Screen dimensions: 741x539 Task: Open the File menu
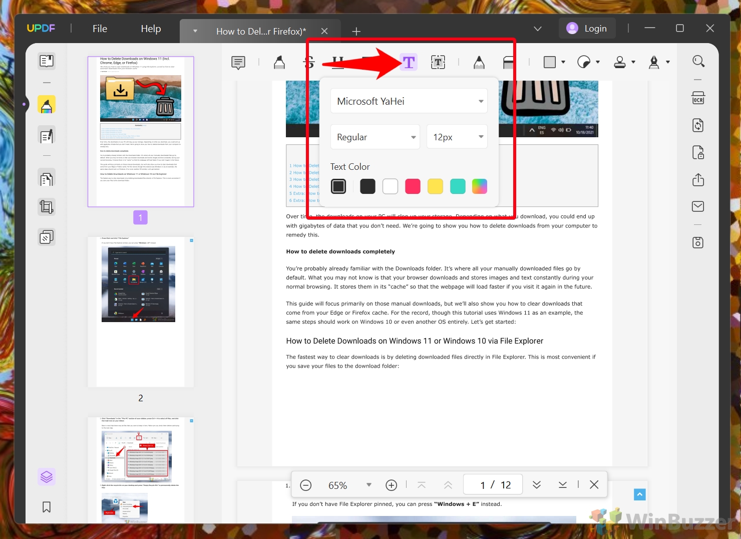pos(100,29)
